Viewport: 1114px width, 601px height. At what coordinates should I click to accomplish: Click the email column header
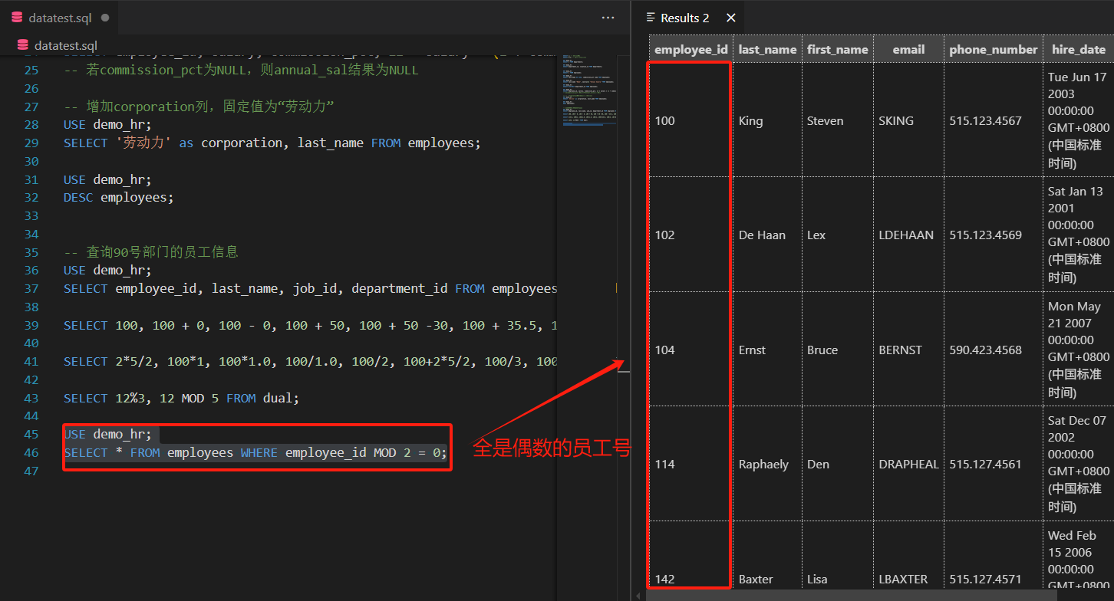coord(908,49)
